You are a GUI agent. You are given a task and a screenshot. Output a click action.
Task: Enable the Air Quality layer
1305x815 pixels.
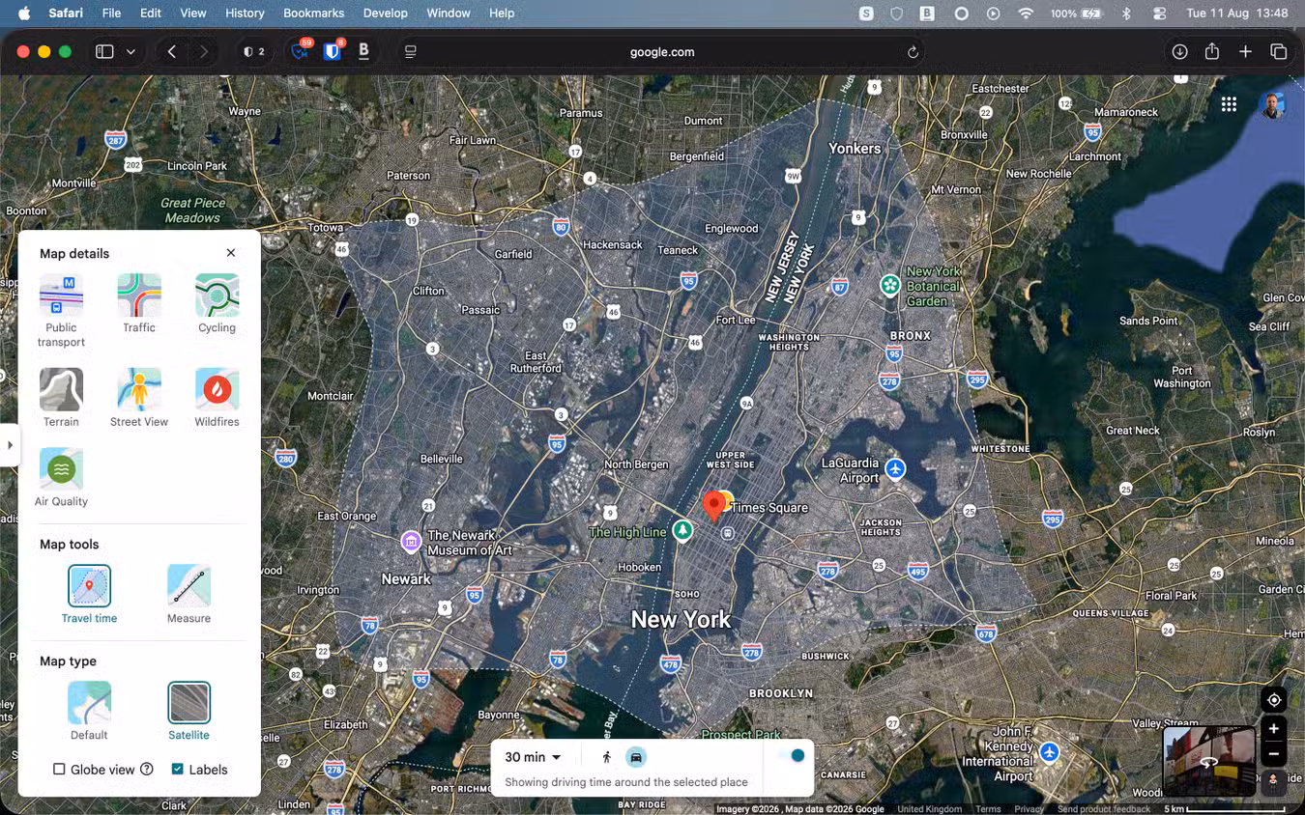tap(61, 477)
